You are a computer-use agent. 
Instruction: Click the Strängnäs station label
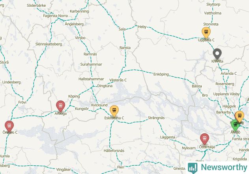point(156,118)
